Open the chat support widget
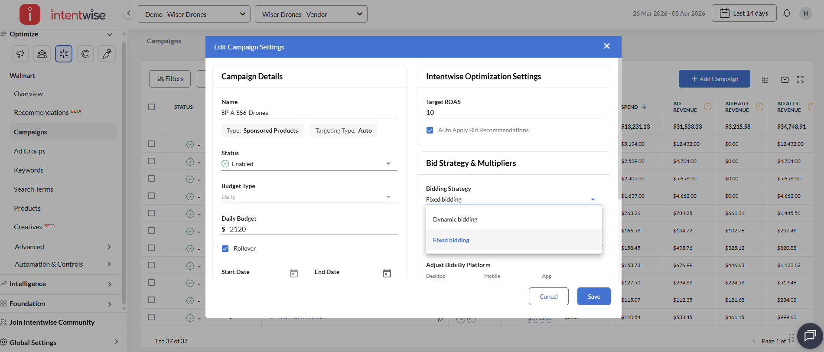824x352 pixels. click(x=810, y=336)
